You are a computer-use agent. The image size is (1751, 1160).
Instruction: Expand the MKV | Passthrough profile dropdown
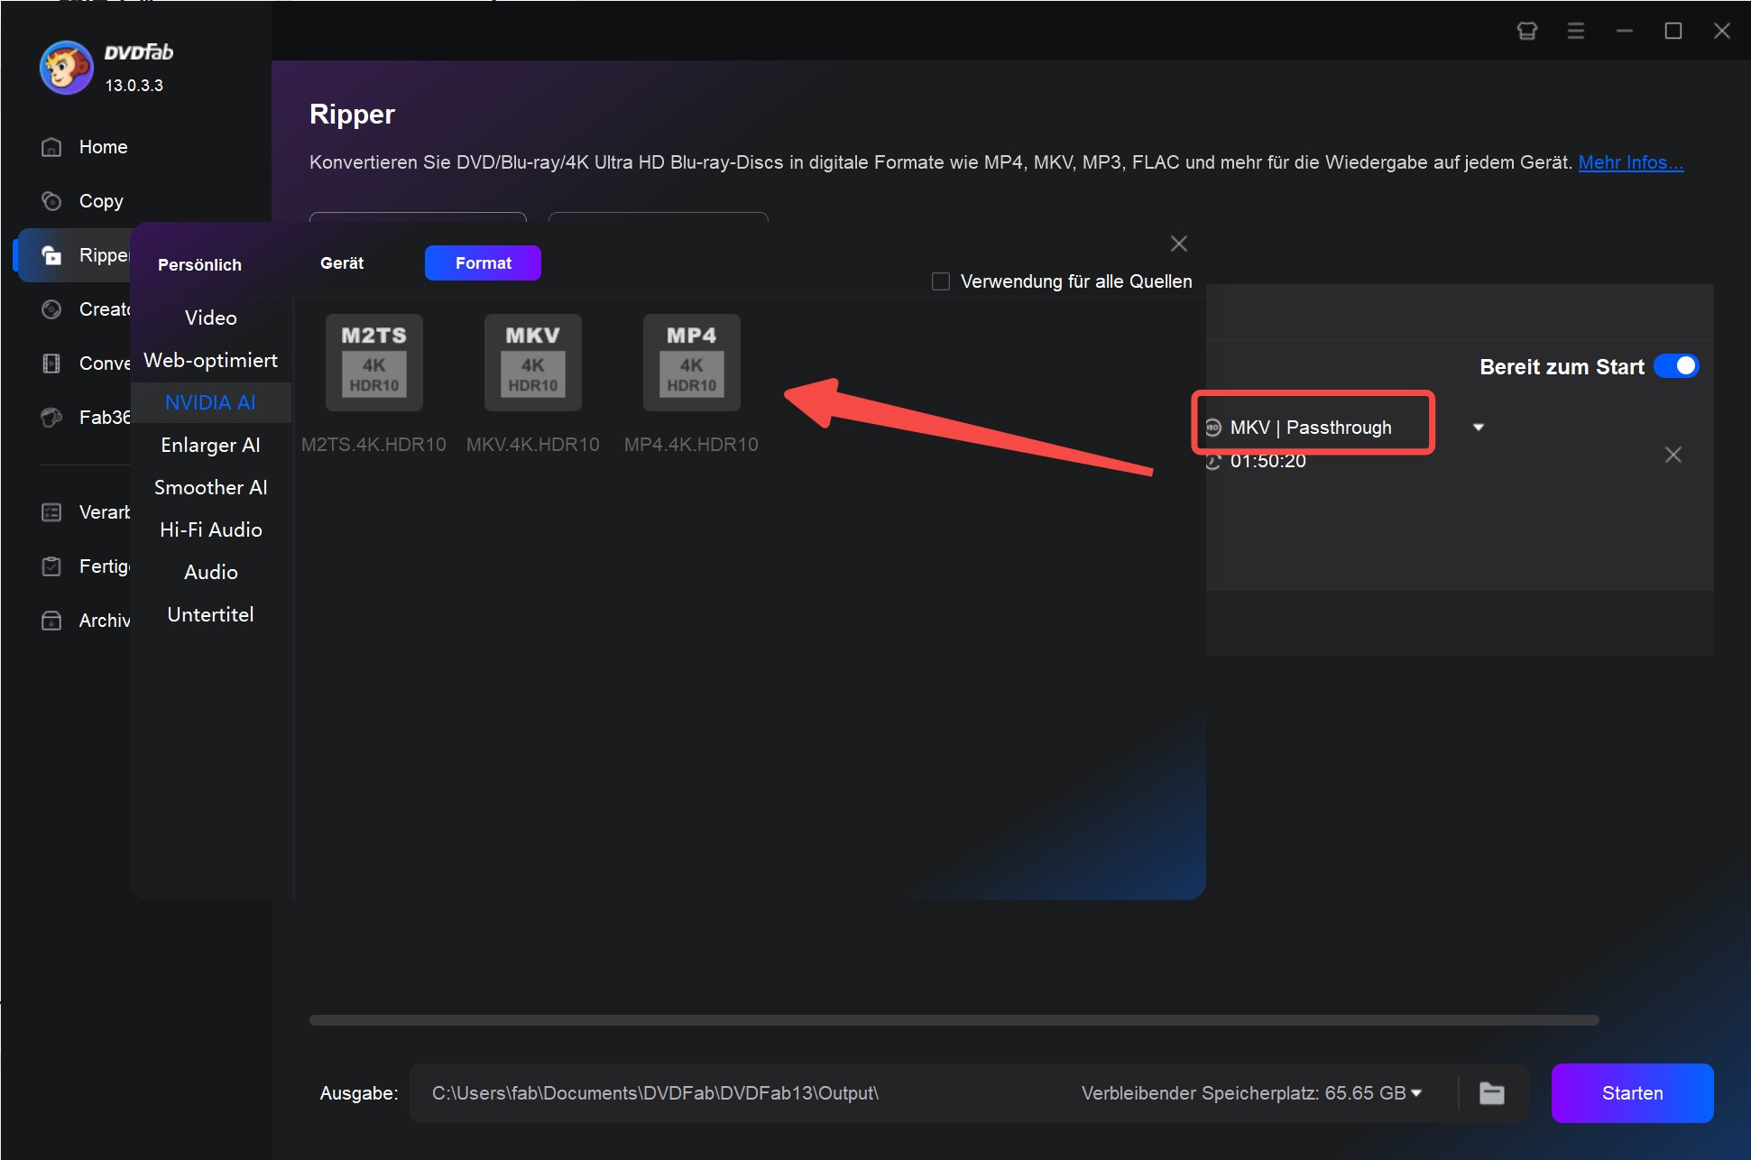1479,427
